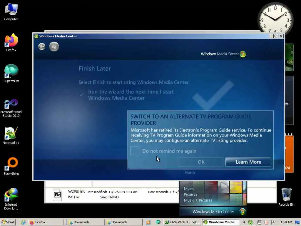
Task: Click Windows Media Center taskbar button
Action: (x=221, y=222)
